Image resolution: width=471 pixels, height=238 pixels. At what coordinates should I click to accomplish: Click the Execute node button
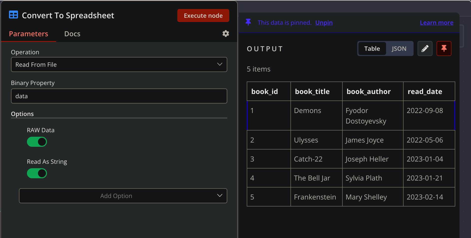pos(203,15)
